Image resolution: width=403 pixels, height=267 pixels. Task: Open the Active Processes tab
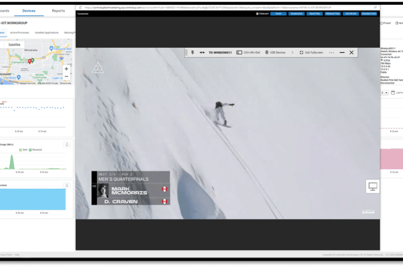pyautogui.click(x=20, y=33)
